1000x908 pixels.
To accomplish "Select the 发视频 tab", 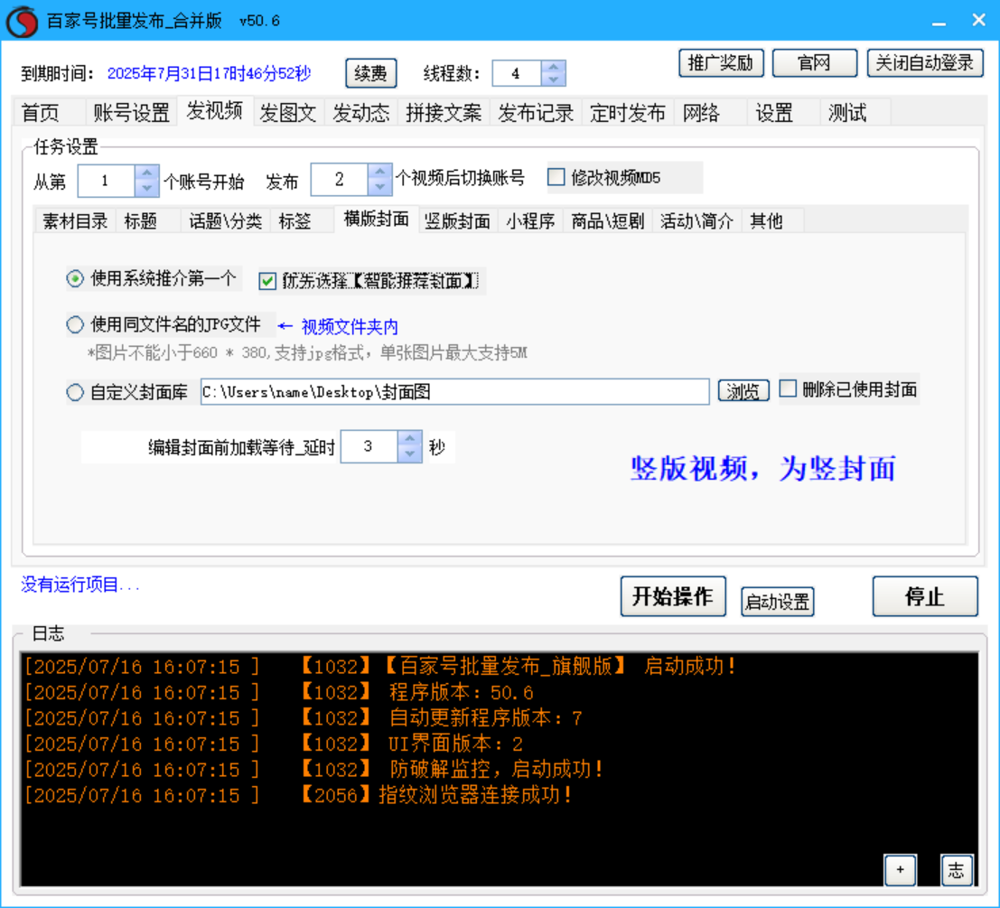I will (215, 111).
